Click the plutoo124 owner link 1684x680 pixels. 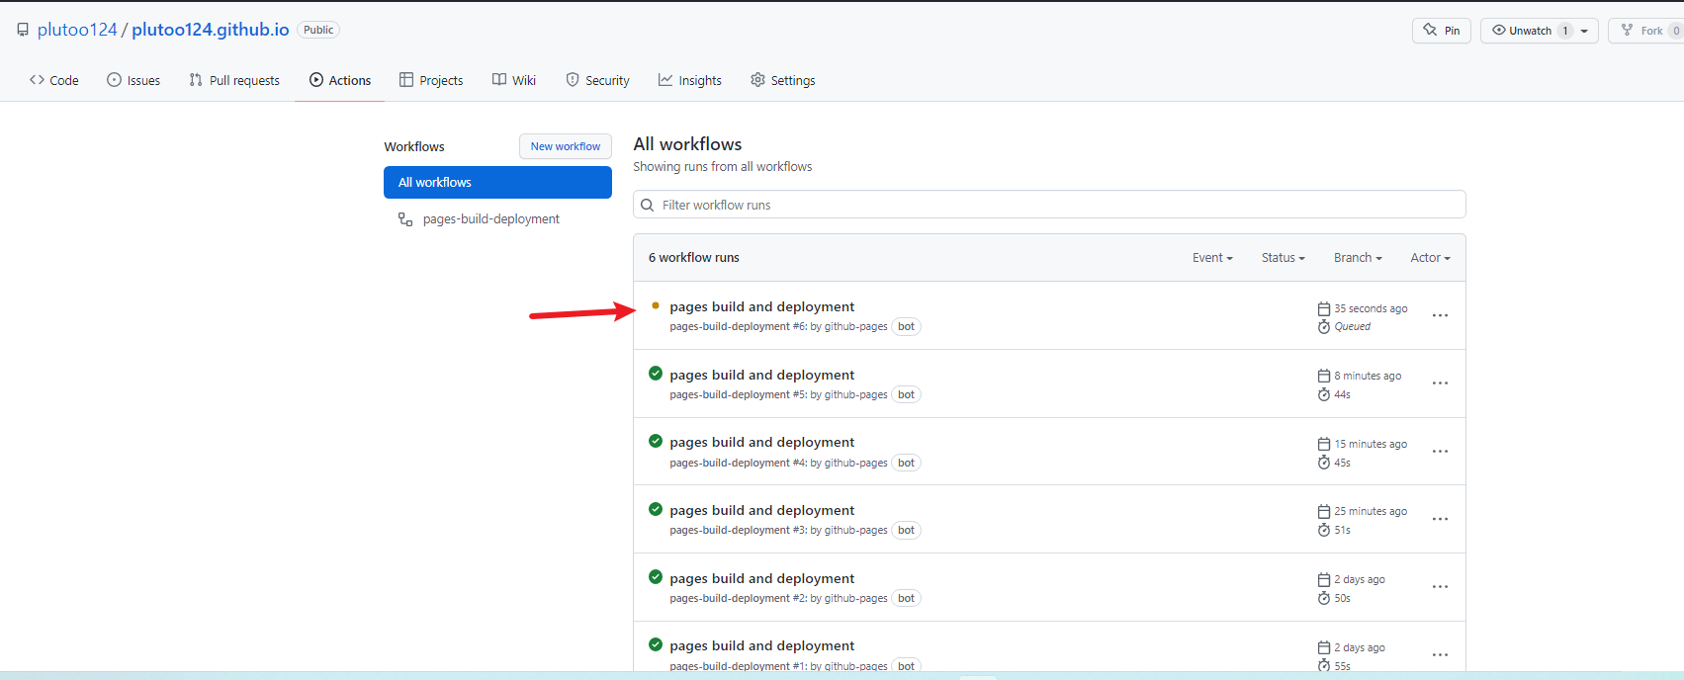[77, 30]
